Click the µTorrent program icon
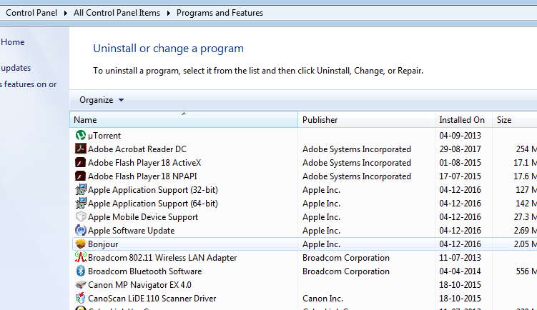This screenshot has width=537, height=310. point(81,136)
